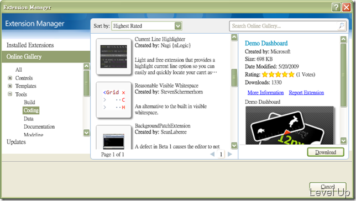This screenshot has height=201, width=356.
Task: Select All in category tree
Action: [x=19, y=70]
